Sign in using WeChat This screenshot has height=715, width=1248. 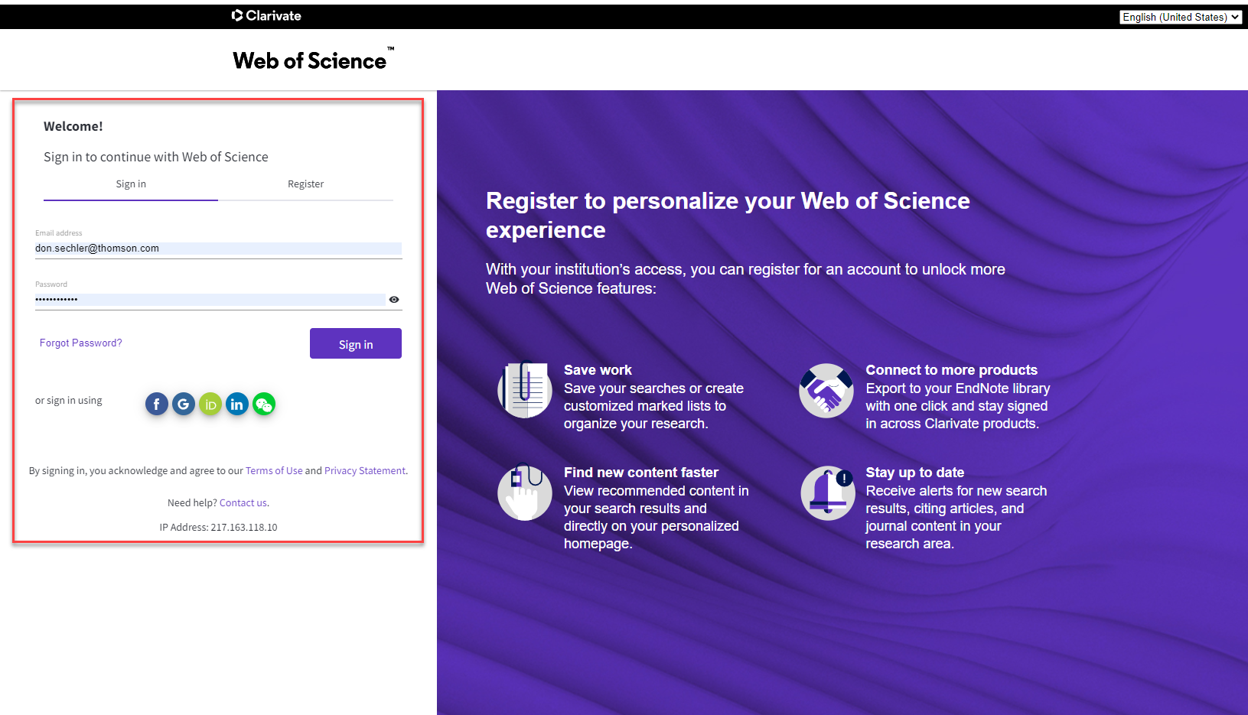pyautogui.click(x=263, y=404)
